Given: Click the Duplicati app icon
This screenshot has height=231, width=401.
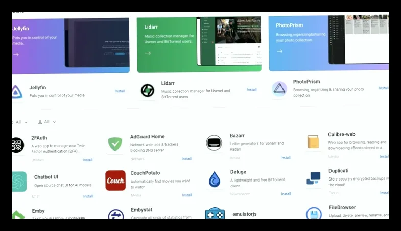Looking at the screenshot, I should click(x=313, y=178).
